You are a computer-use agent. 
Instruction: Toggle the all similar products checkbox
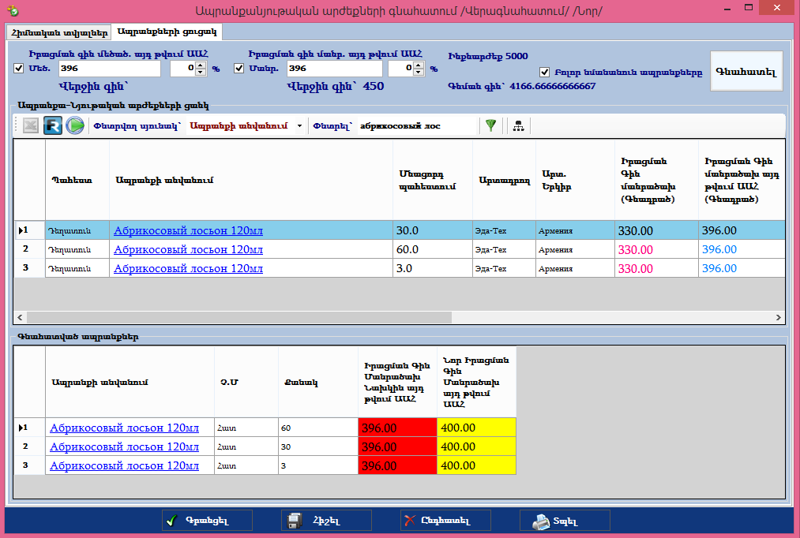pos(544,73)
